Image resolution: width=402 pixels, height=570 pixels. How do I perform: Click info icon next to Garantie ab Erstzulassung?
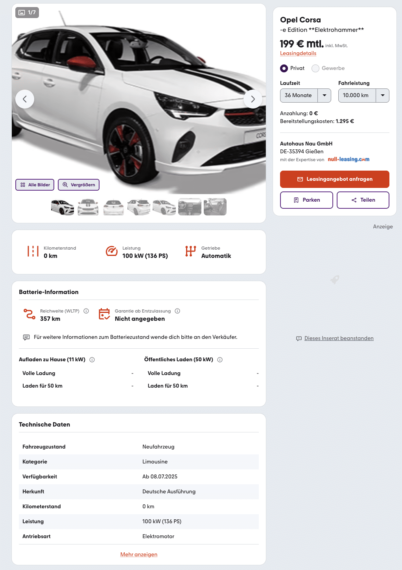(x=177, y=311)
